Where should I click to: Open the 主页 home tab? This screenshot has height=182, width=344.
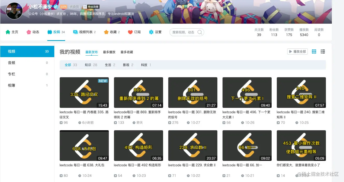click(x=12, y=32)
